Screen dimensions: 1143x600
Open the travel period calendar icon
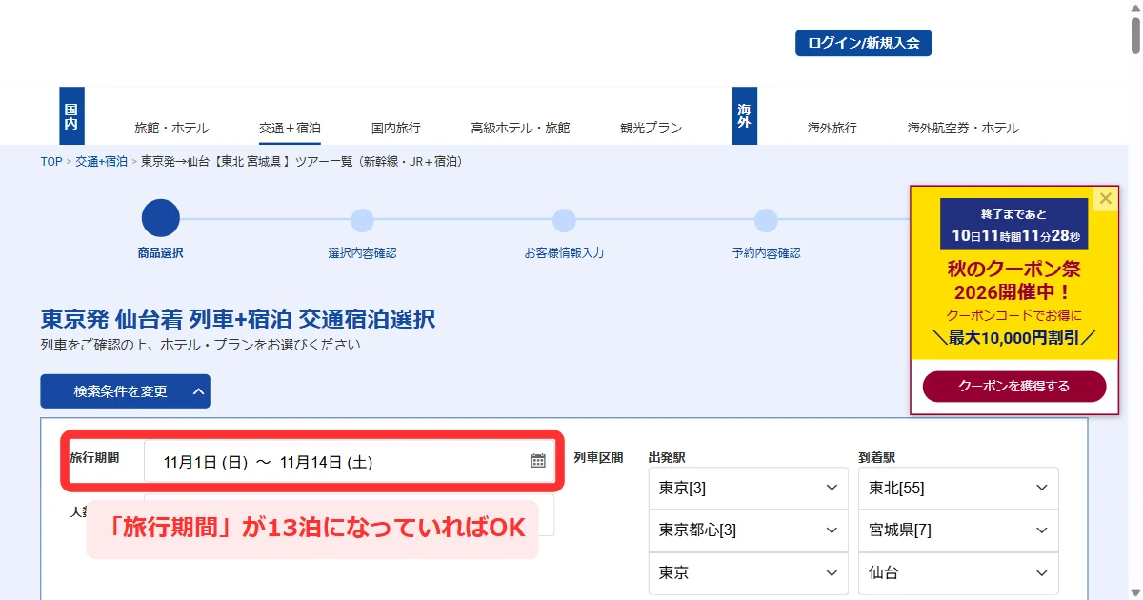538,461
